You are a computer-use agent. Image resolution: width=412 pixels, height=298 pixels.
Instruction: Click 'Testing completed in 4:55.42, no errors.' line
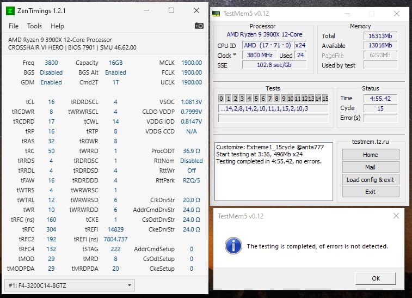268,161
